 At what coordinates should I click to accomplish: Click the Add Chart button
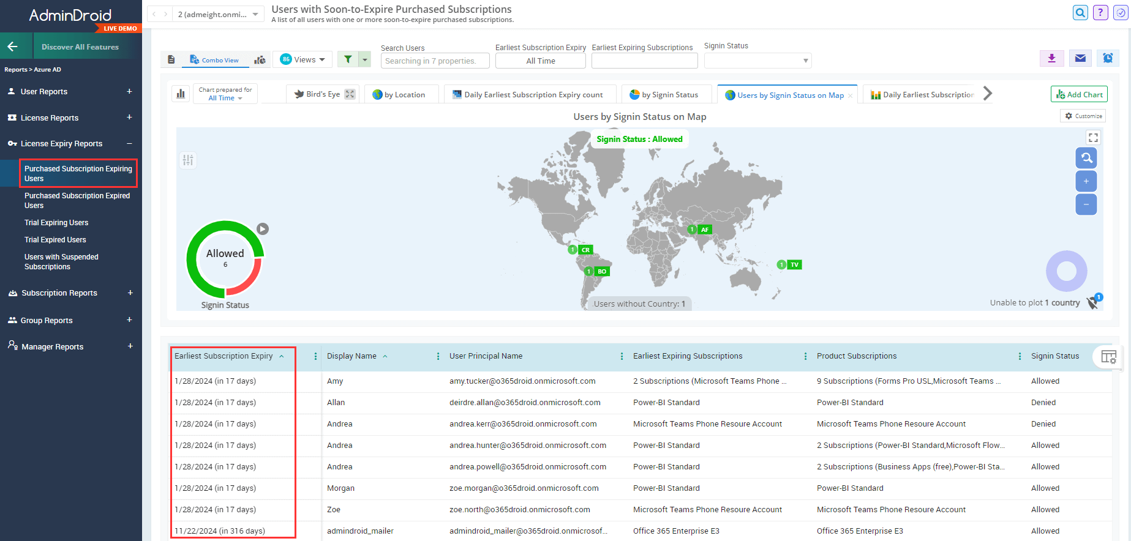pos(1079,94)
